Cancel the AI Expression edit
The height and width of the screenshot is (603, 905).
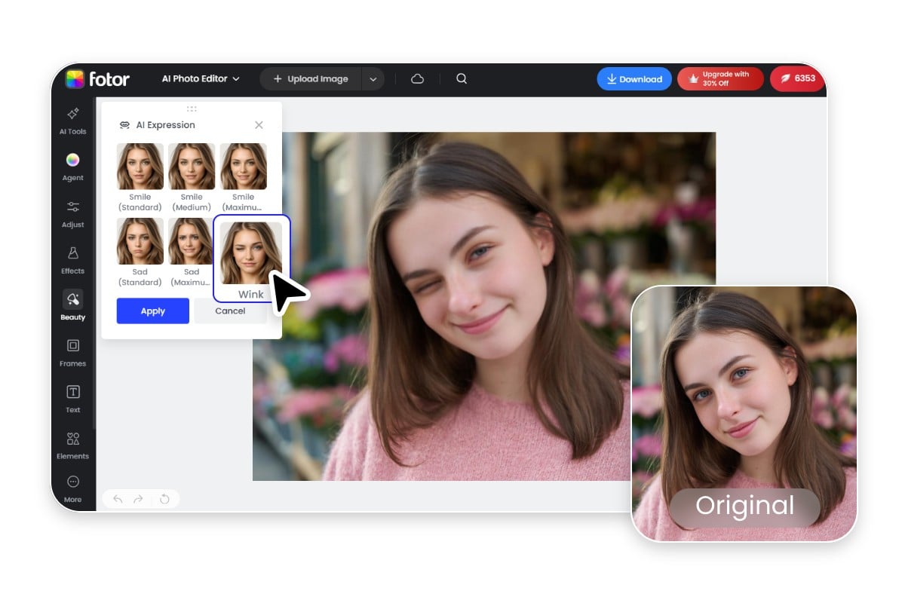click(x=230, y=311)
